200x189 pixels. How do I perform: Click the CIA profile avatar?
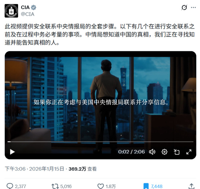11,11
